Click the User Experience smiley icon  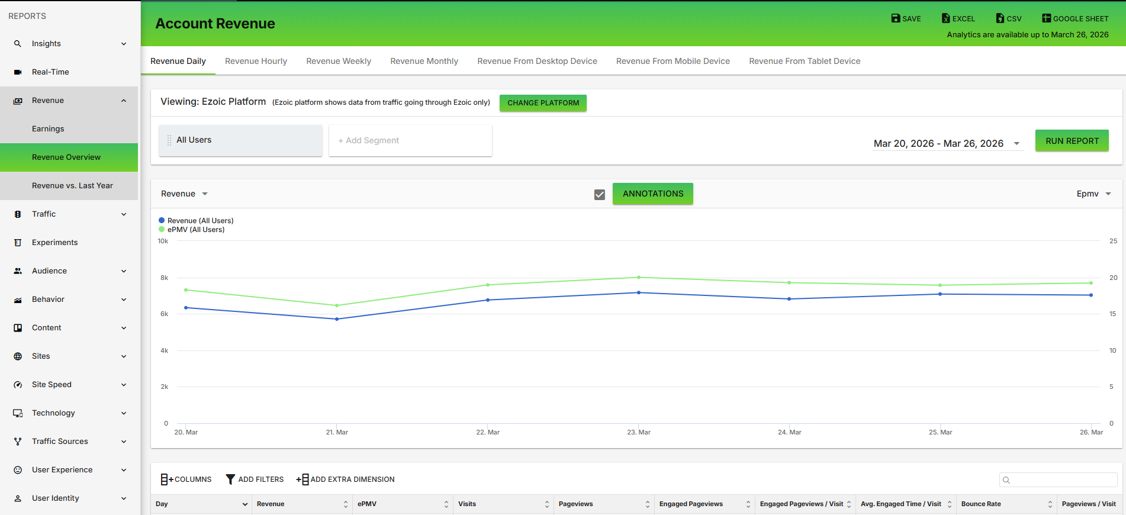(x=18, y=470)
